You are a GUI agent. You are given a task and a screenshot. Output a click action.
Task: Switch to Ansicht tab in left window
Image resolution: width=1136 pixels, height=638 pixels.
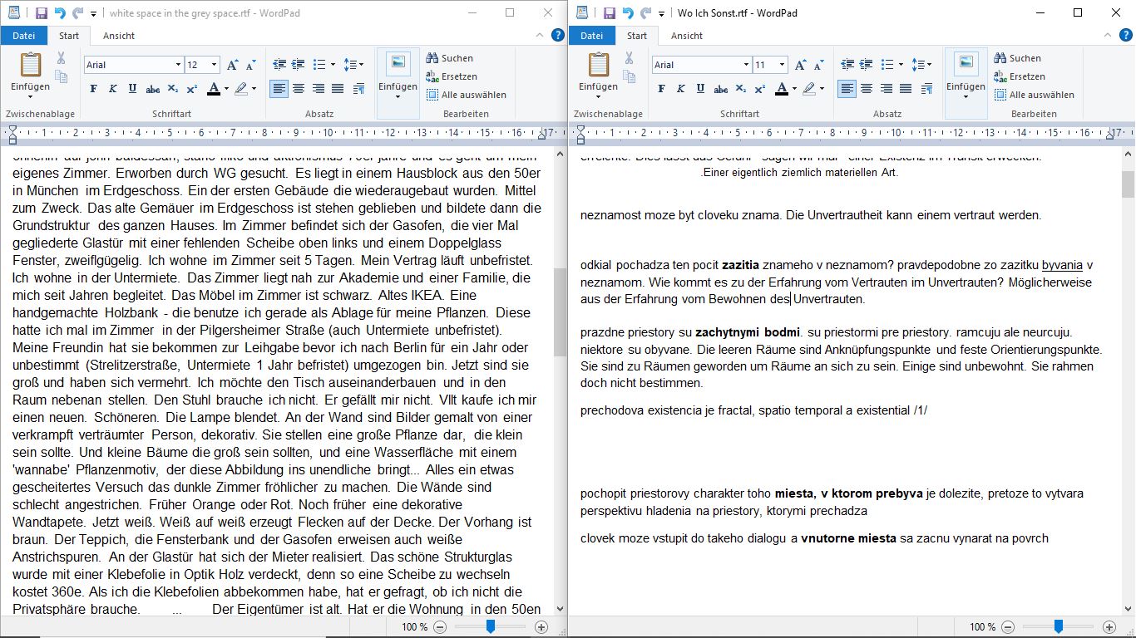119,36
